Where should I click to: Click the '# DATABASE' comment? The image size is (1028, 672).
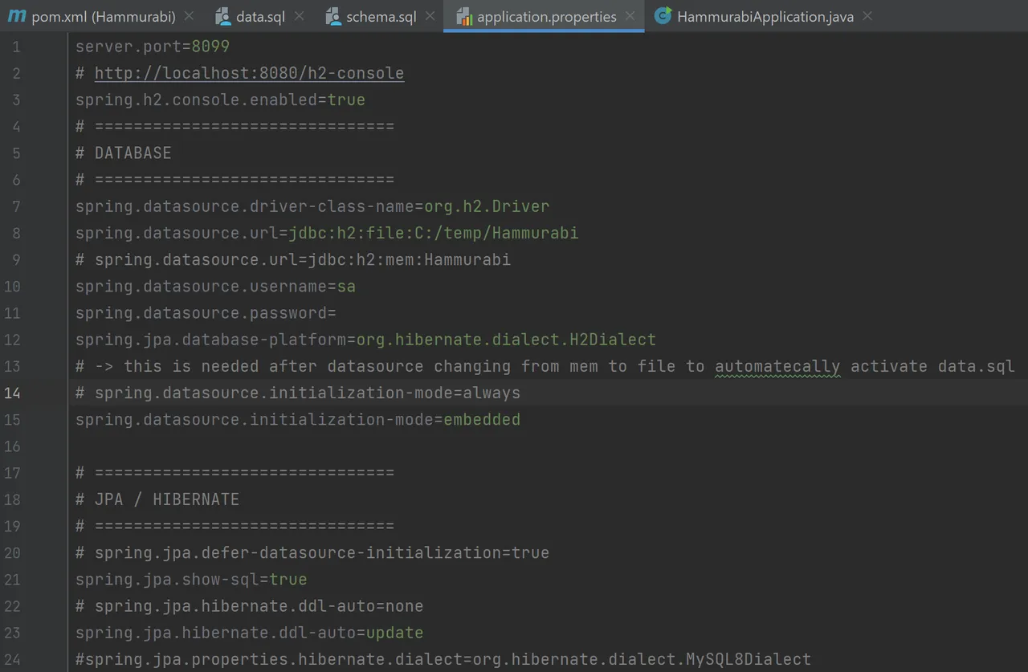(124, 153)
